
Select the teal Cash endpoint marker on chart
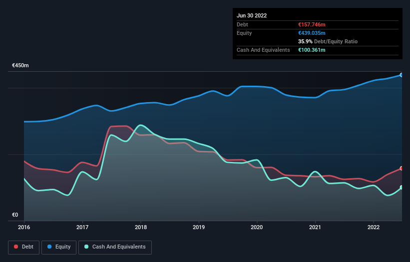click(x=402, y=187)
